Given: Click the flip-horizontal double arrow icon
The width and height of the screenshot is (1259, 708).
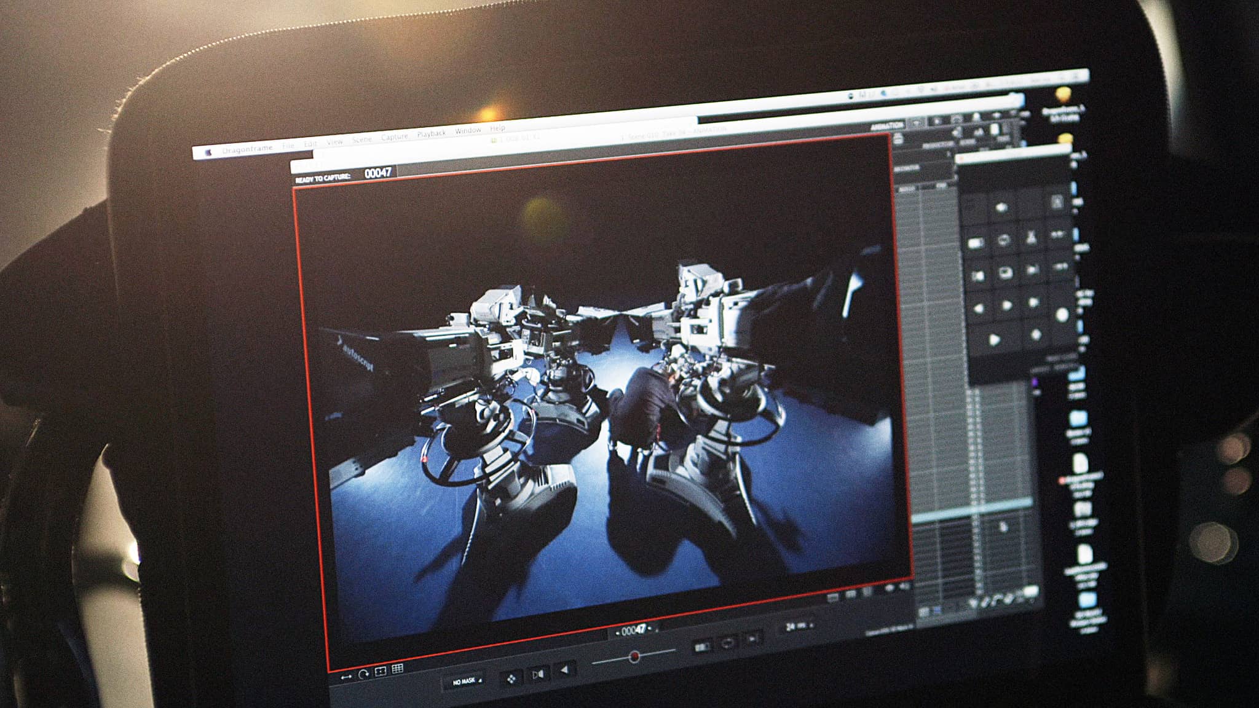Looking at the screenshot, I should click(x=346, y=677).
